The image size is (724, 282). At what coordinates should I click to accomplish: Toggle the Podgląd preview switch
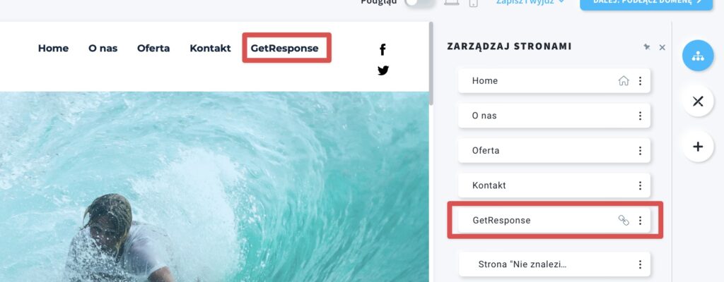[419, 2]
